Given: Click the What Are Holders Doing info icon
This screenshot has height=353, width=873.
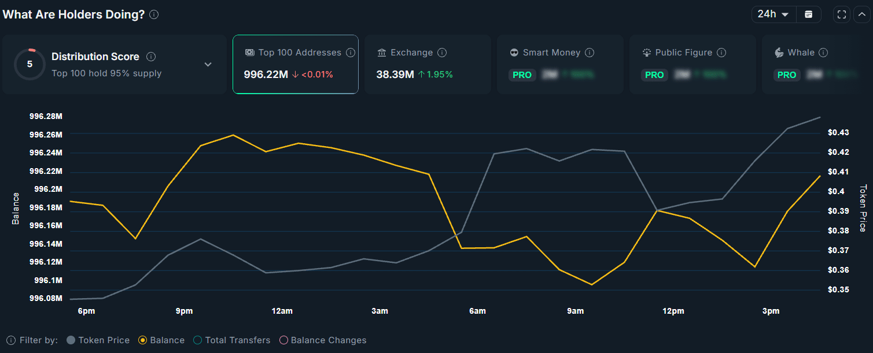Looking at the screenshot, I should pos(154,14).
